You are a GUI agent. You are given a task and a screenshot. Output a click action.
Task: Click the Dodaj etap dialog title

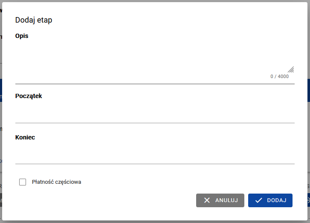pos(34,20)
